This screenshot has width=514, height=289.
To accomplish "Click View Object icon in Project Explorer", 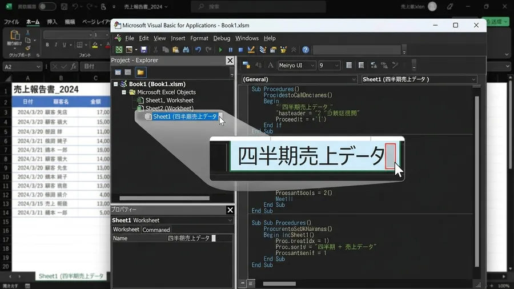I will pyautogui.click(x=128, y=72).
